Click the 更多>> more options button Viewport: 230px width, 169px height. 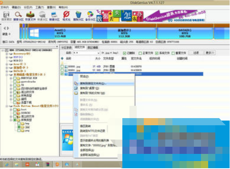click(x=210, y=53)
